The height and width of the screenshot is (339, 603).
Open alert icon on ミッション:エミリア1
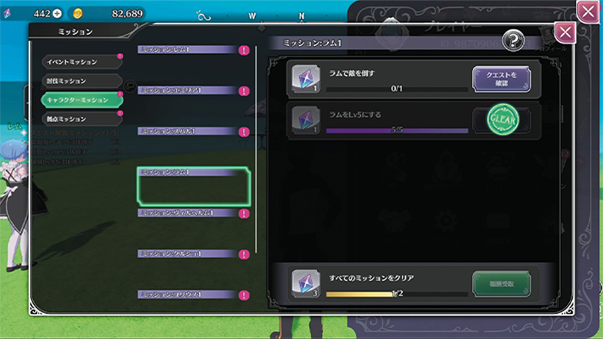click(244, 91)
